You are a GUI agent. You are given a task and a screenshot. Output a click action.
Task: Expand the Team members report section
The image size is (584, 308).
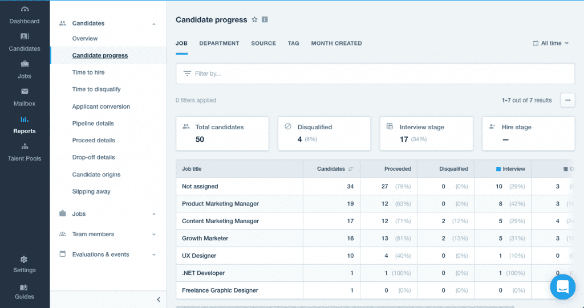pyautogui.click(x=153, y=235)
